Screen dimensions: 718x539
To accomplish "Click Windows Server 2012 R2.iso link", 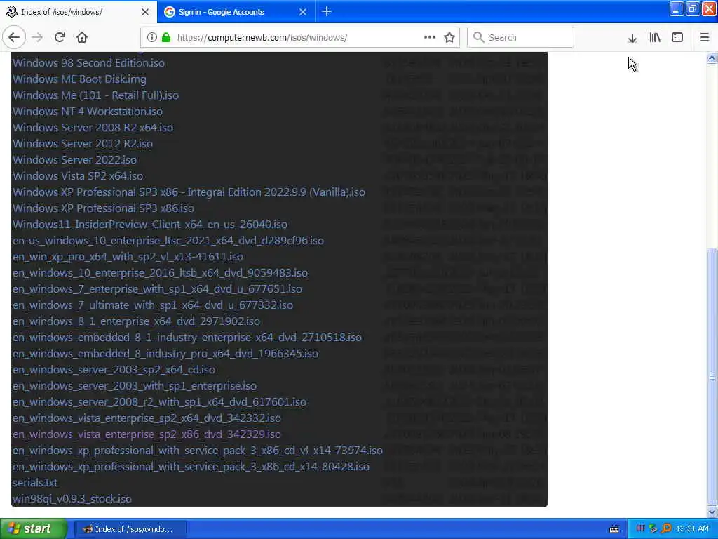I will (83, 143).
